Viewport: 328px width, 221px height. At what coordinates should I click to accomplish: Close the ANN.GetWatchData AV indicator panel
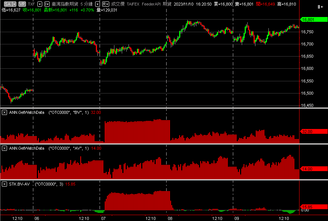point(4,148)
